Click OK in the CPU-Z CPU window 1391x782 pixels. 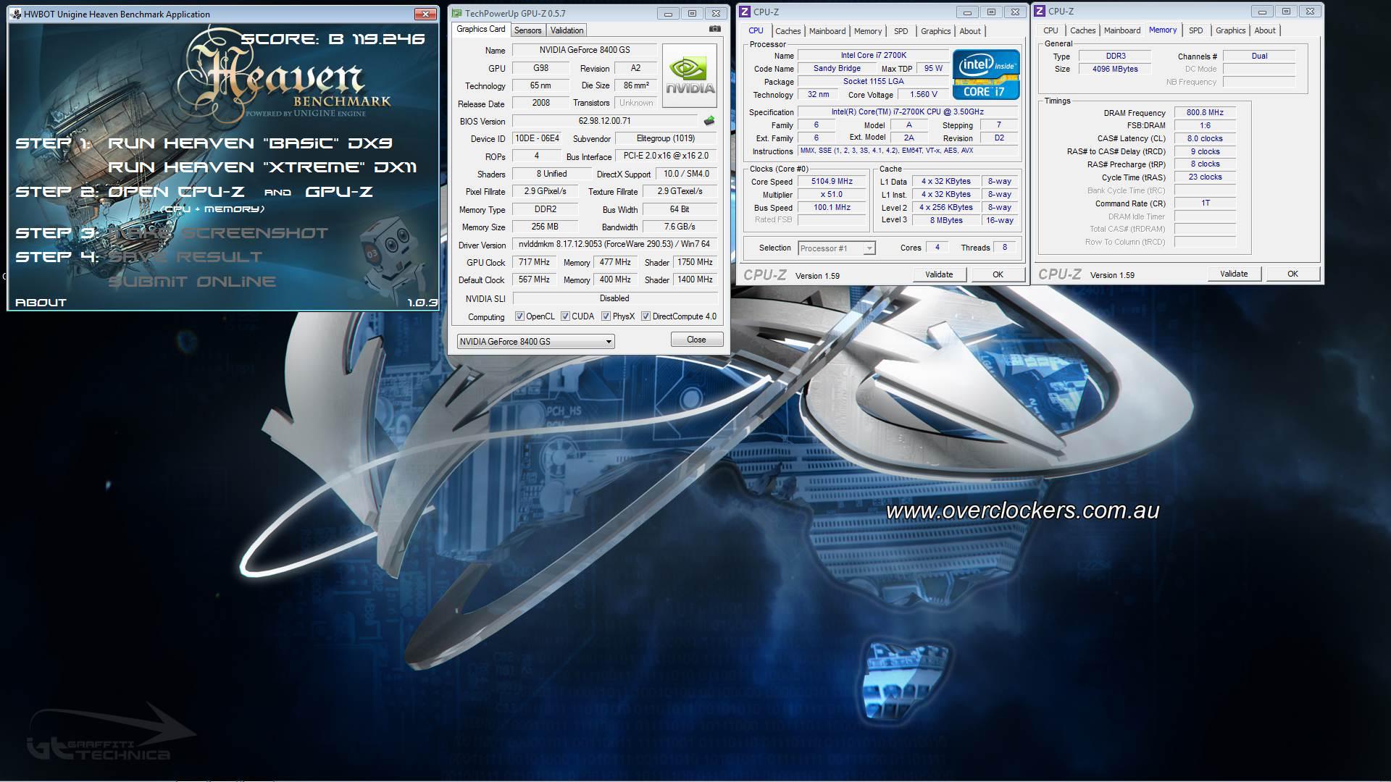pos(998,274)
